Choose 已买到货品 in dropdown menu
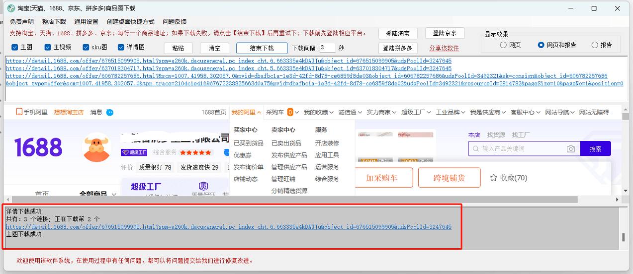 point(249,143)
